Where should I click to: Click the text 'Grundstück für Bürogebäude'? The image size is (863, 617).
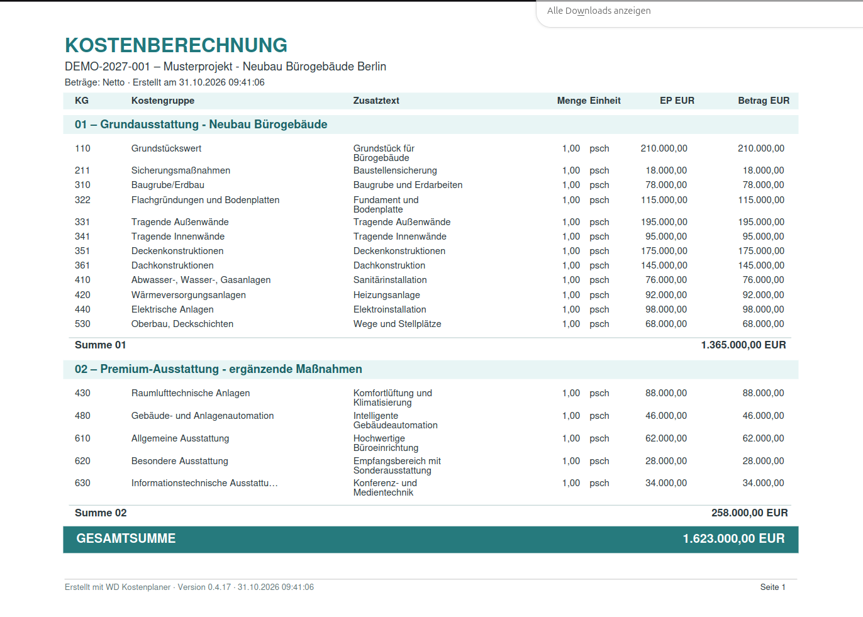pos(384,153)
